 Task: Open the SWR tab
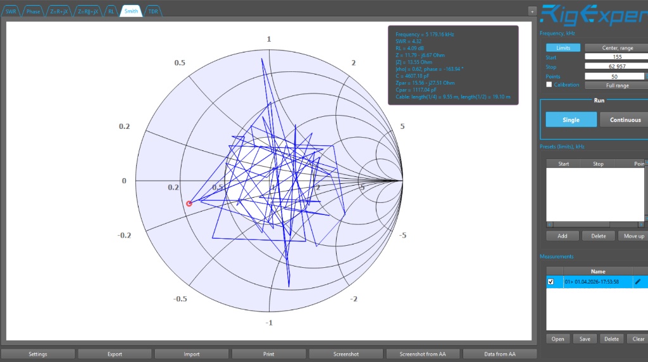point(11,11)
